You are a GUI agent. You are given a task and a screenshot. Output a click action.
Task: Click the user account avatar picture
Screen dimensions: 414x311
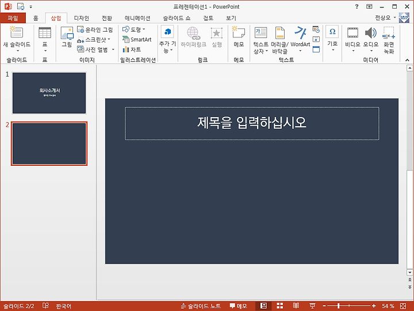pos(404,18)
